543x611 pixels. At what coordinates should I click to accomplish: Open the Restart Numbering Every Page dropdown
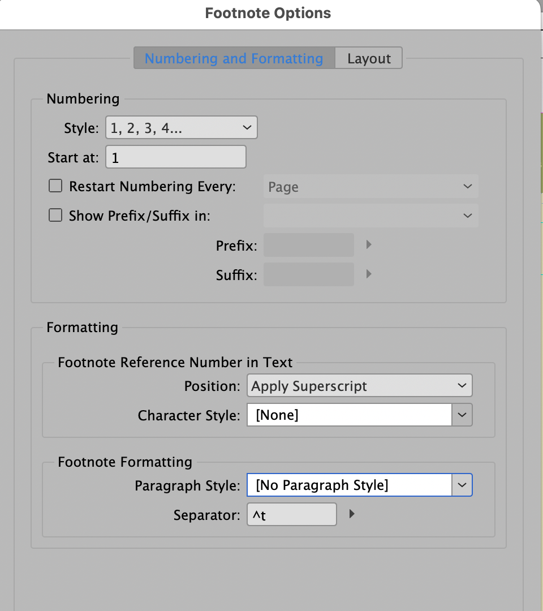coord(370,186)
